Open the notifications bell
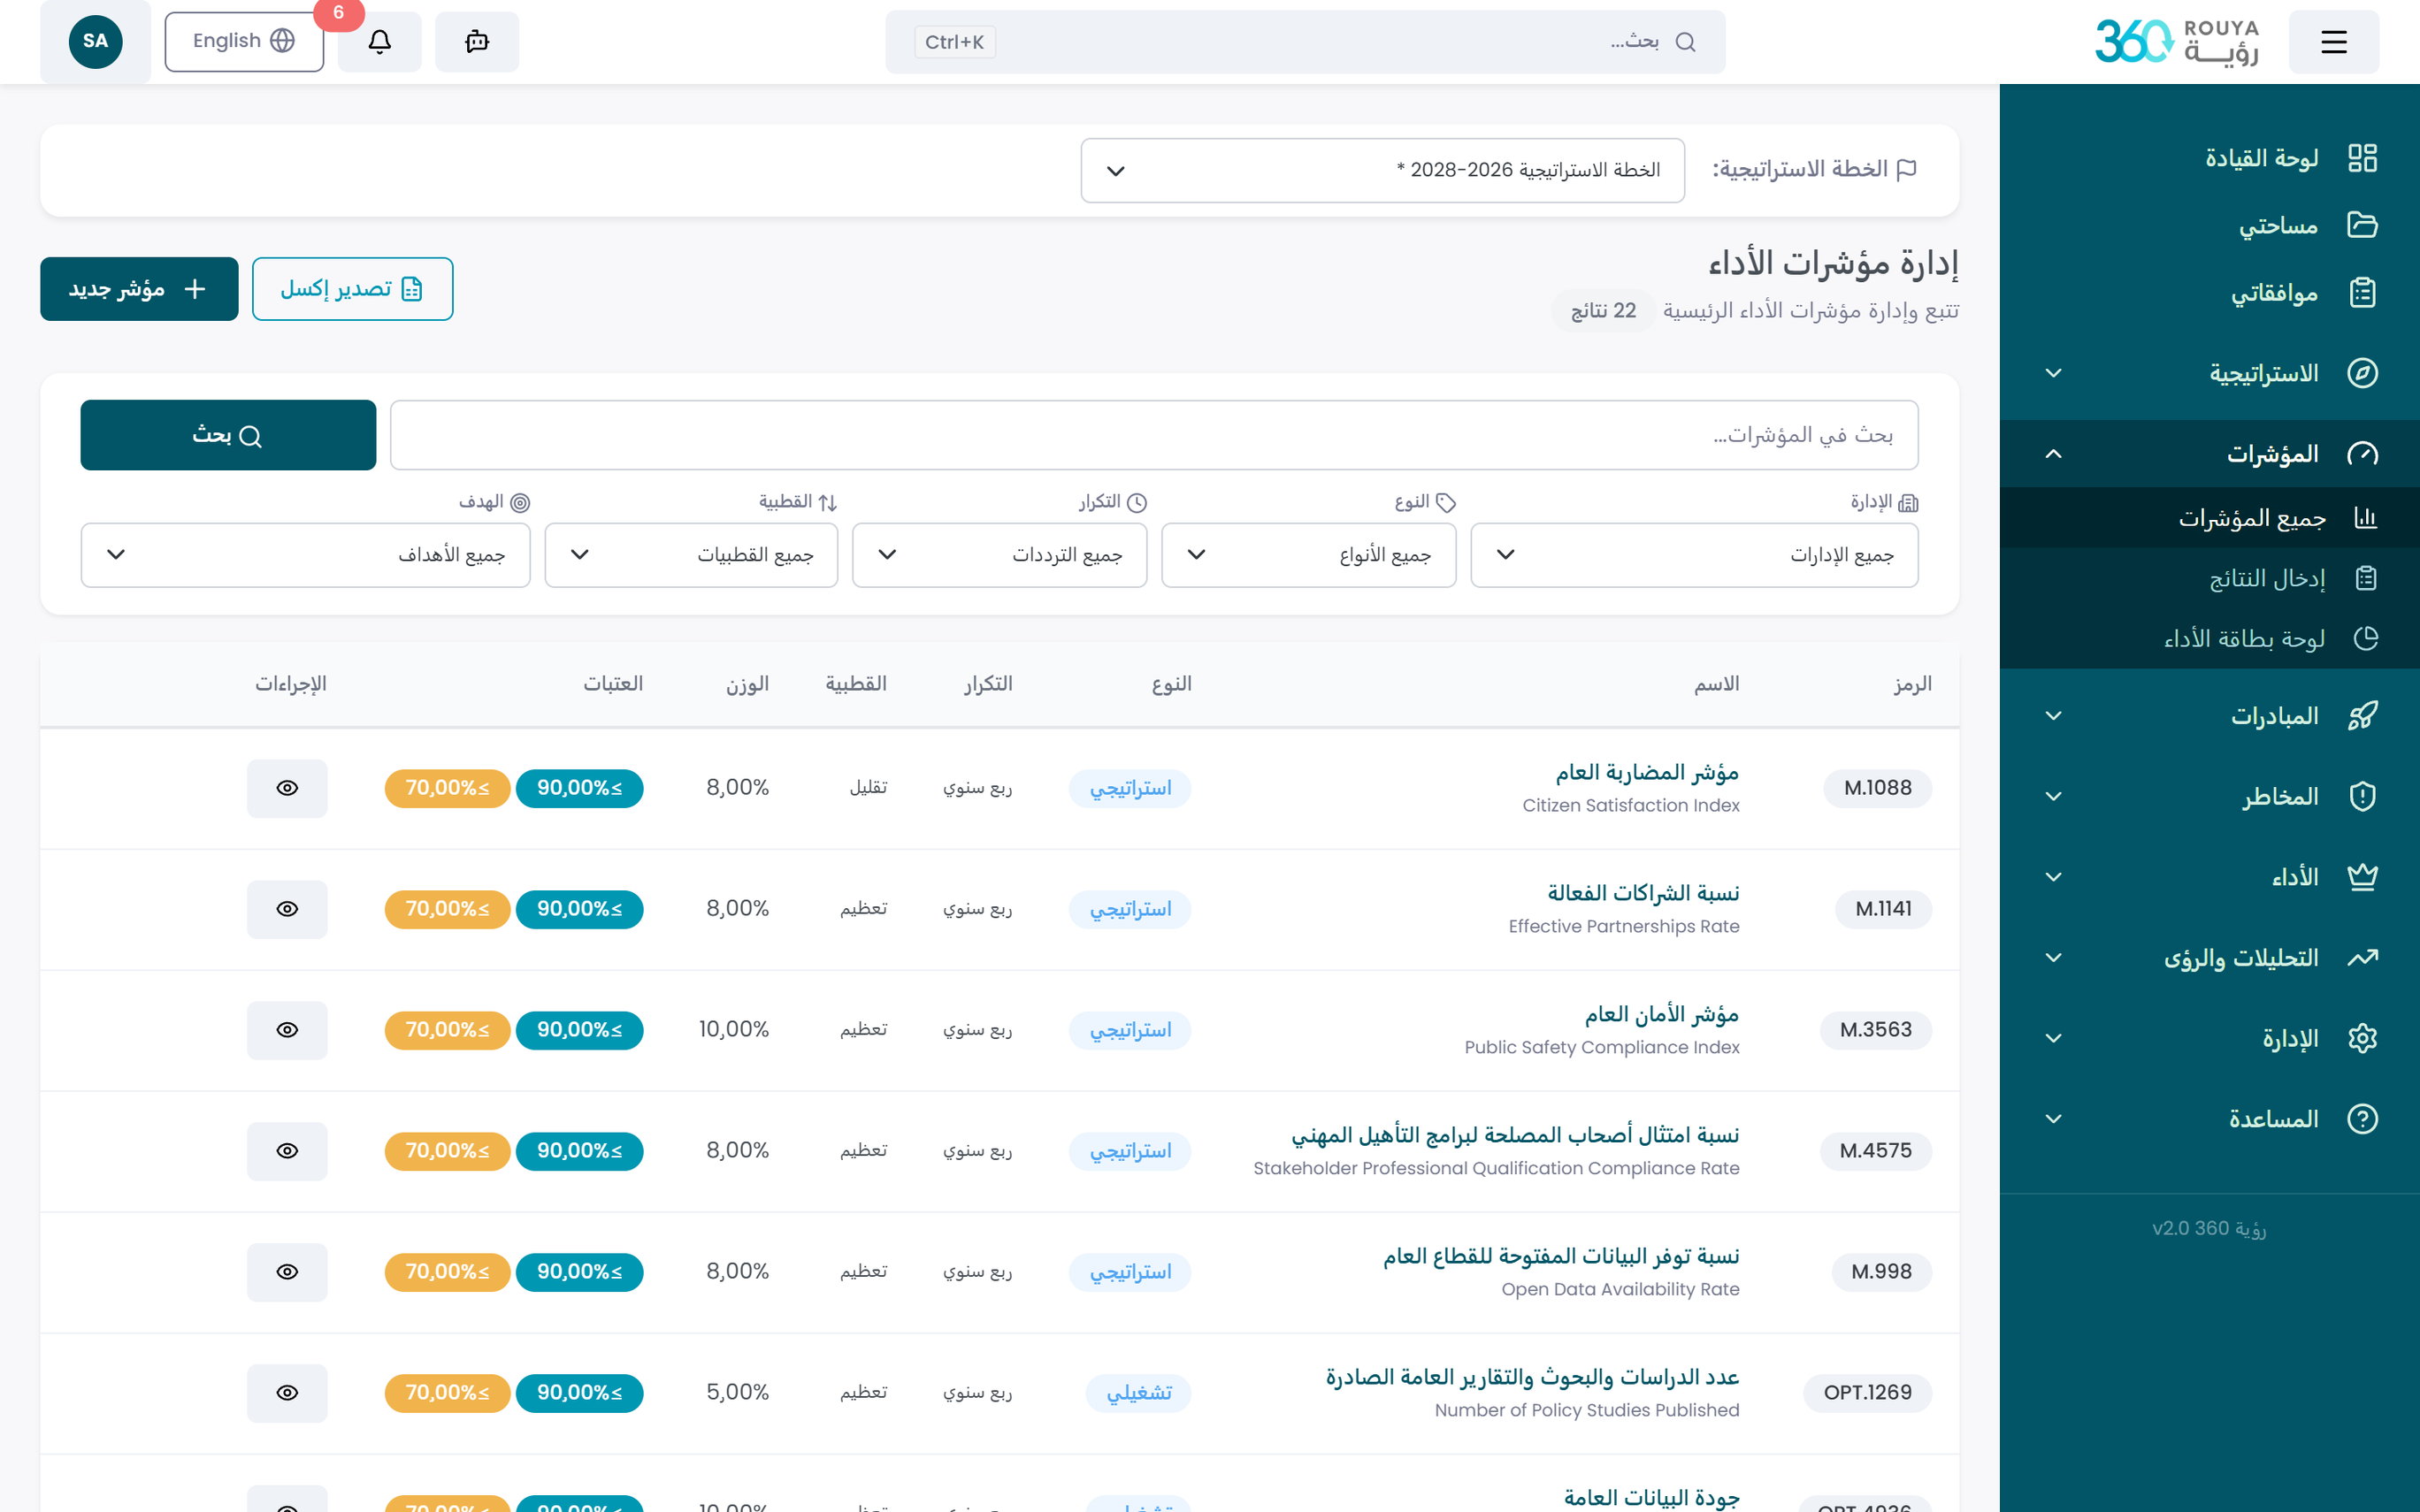Screen dimensions: 2420x1512 pyautogui.click(x=379, y=41)
